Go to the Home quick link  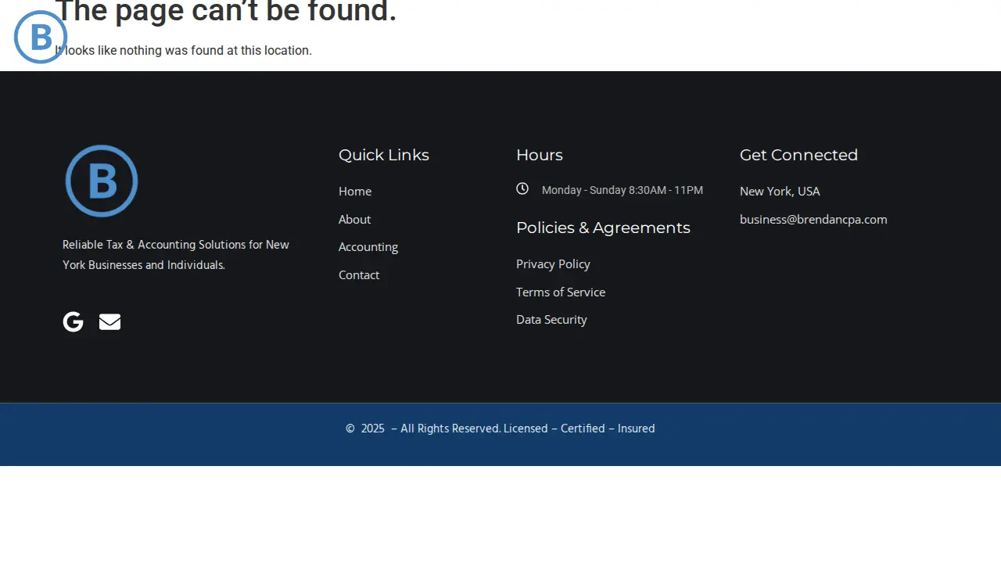tap(355, 191)
